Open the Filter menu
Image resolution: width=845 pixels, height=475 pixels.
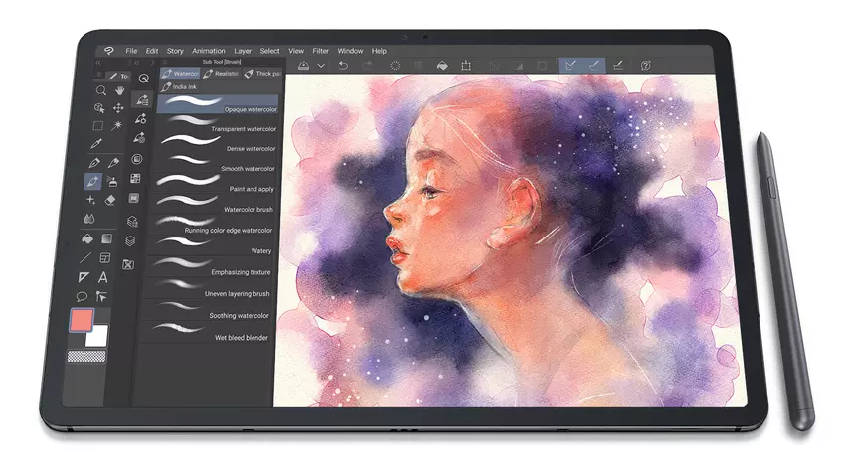pyautogui.click(x=321, y=51)
